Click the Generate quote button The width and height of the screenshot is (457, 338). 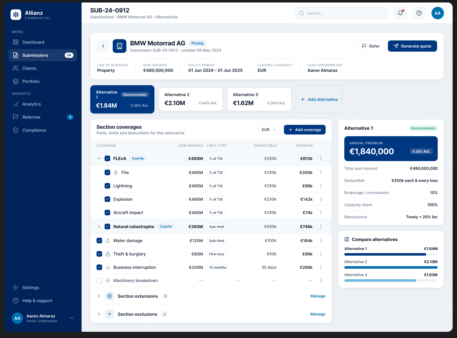pyautogui.click(x=412, y=46)
